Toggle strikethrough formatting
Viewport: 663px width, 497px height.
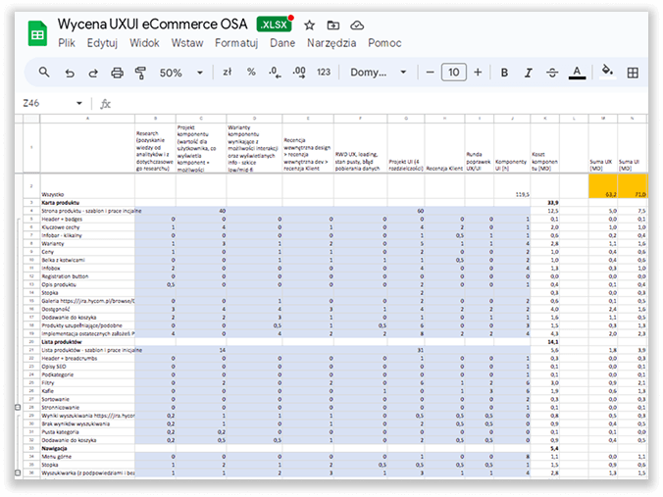552,73
